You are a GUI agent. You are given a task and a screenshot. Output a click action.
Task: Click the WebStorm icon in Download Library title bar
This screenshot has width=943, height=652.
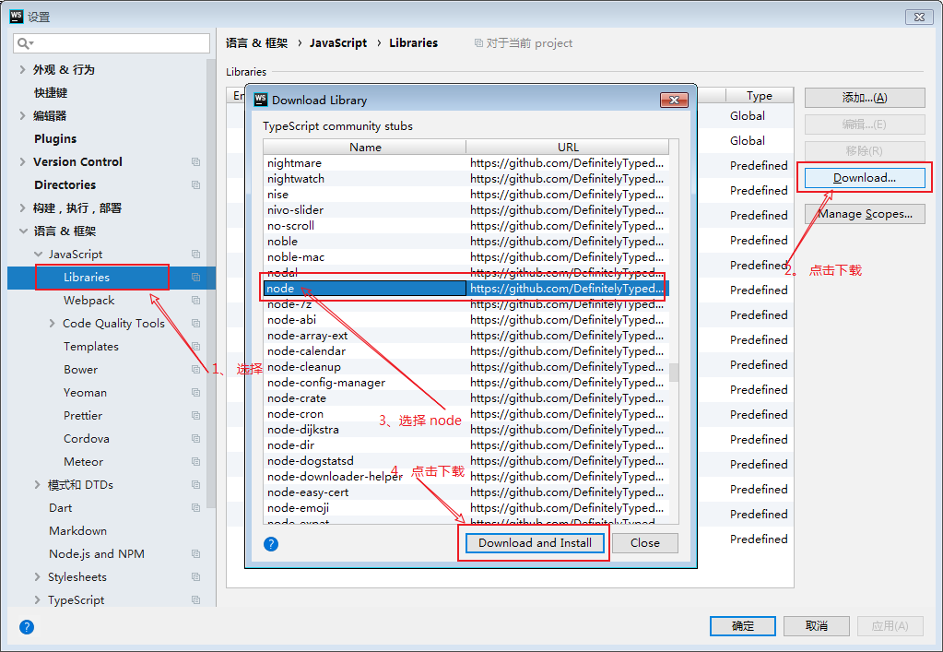(x=260, y=100)
